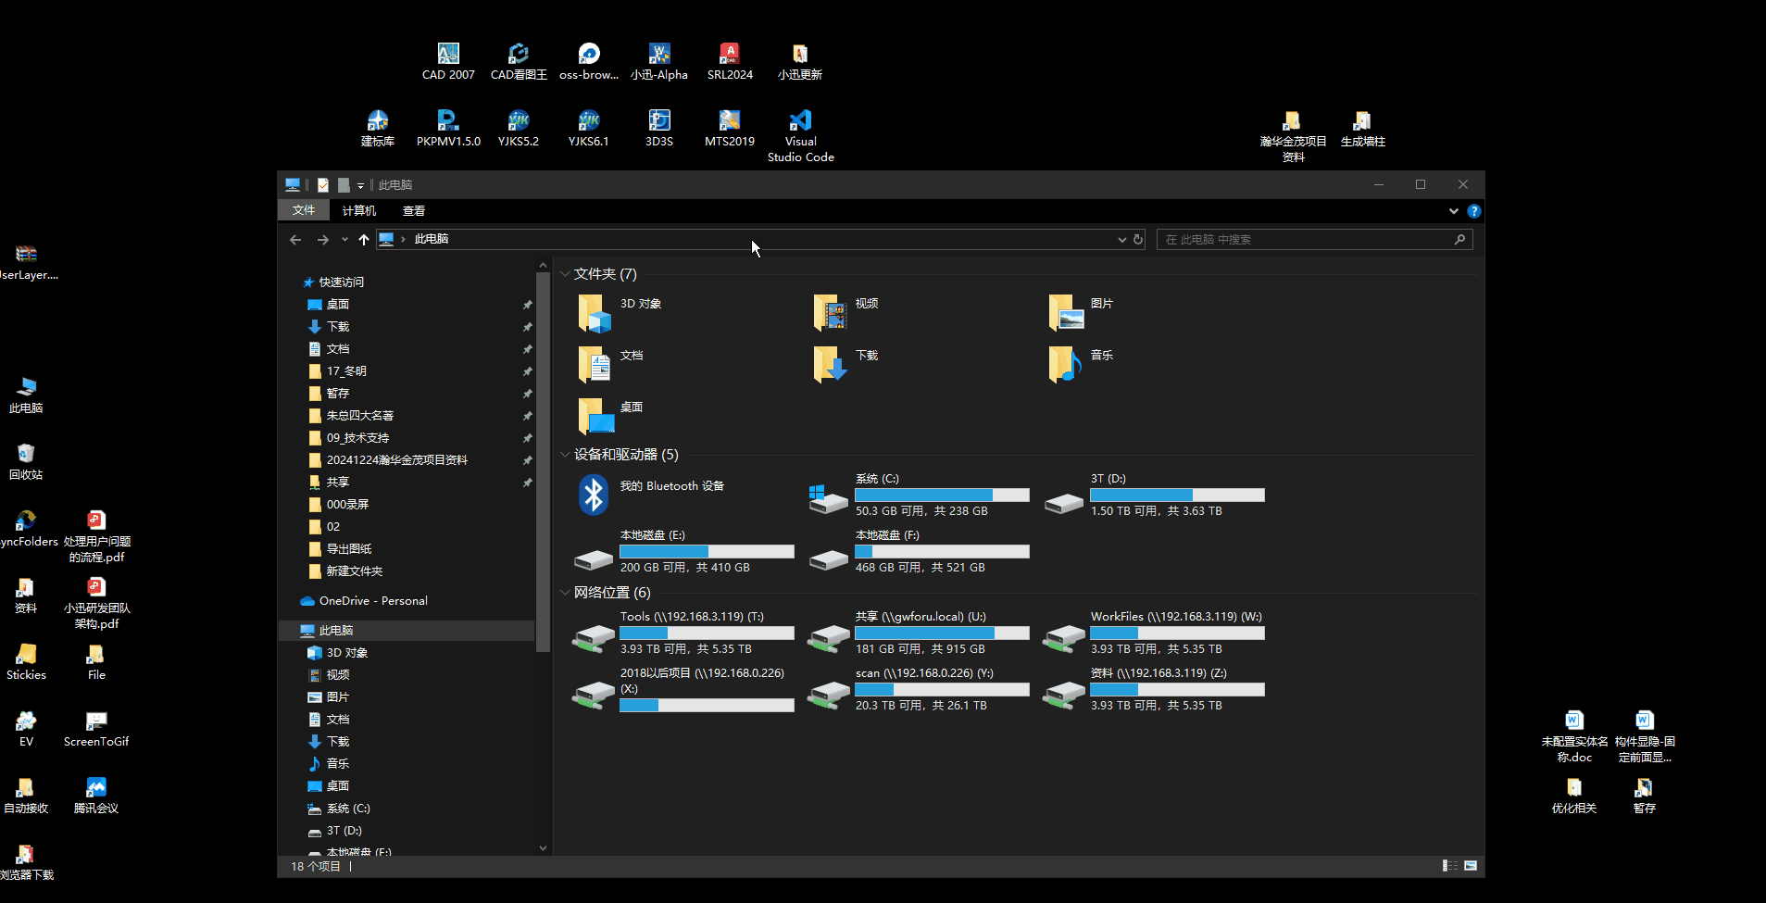Expand the ribbon with the chevron
This screenshot has height=903, width=1766.
tap(1453, 211)
